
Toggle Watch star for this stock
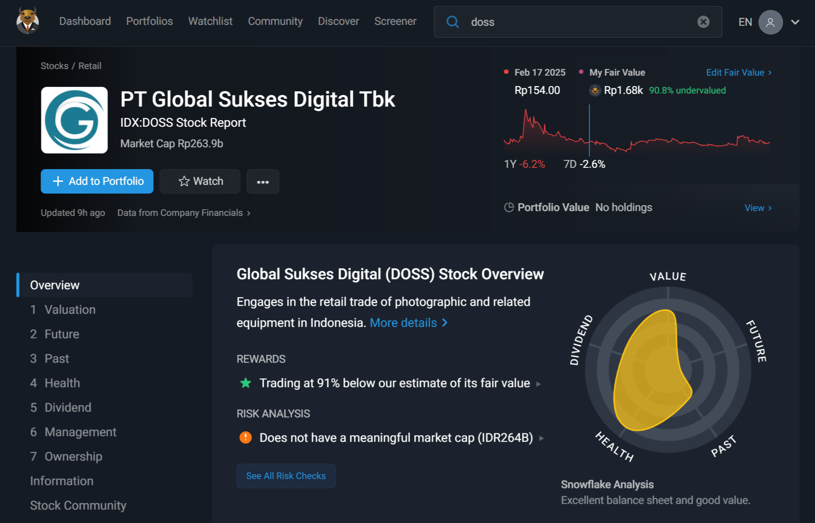tap(200, 181)
